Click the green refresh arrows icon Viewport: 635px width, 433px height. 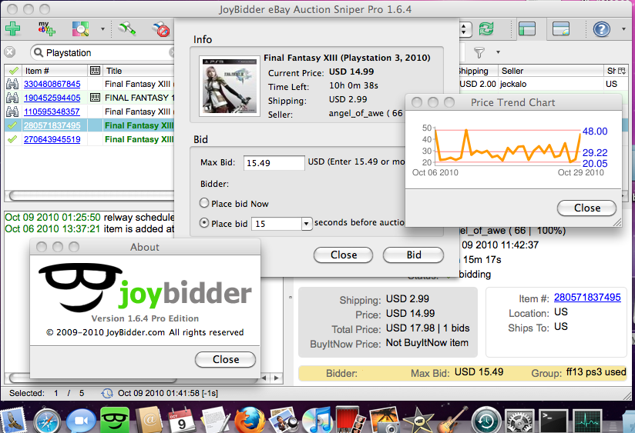click(x=486, y=28)
